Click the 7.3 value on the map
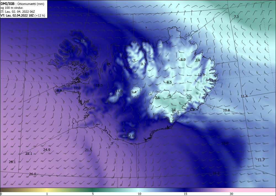Viewport: 276px width, 196px height. (x=236, y=17)
